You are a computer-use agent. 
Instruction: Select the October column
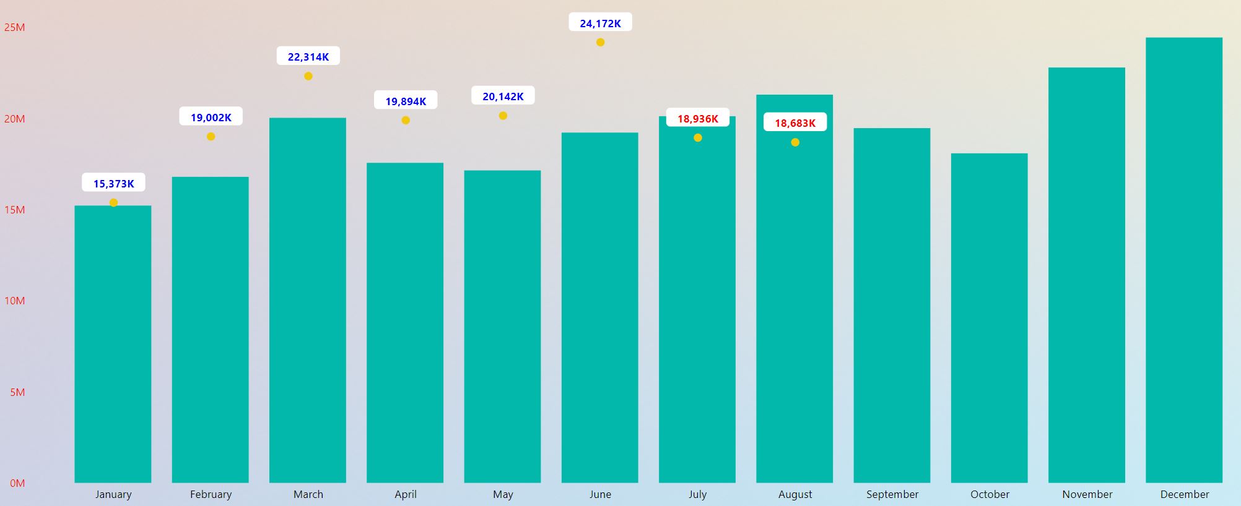[x=990, y=318]
